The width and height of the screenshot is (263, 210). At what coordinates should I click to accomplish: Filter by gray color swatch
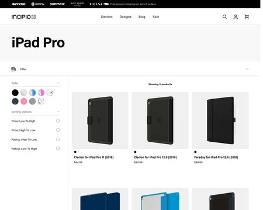[32, 101]
